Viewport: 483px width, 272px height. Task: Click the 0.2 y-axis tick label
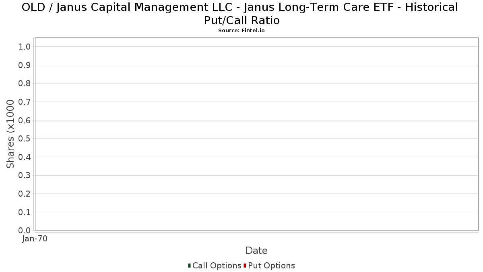pos(25,194)
